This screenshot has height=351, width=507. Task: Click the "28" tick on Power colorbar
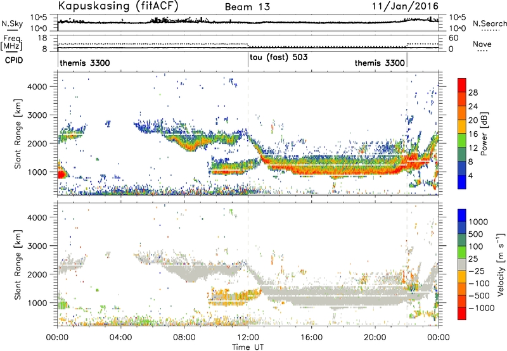click(x=473, y=93)
